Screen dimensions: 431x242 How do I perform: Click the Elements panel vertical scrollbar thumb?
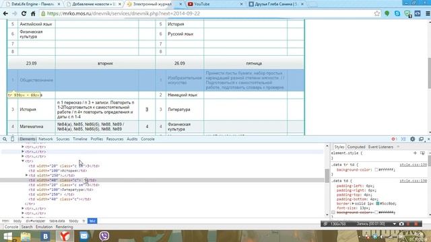327,175
